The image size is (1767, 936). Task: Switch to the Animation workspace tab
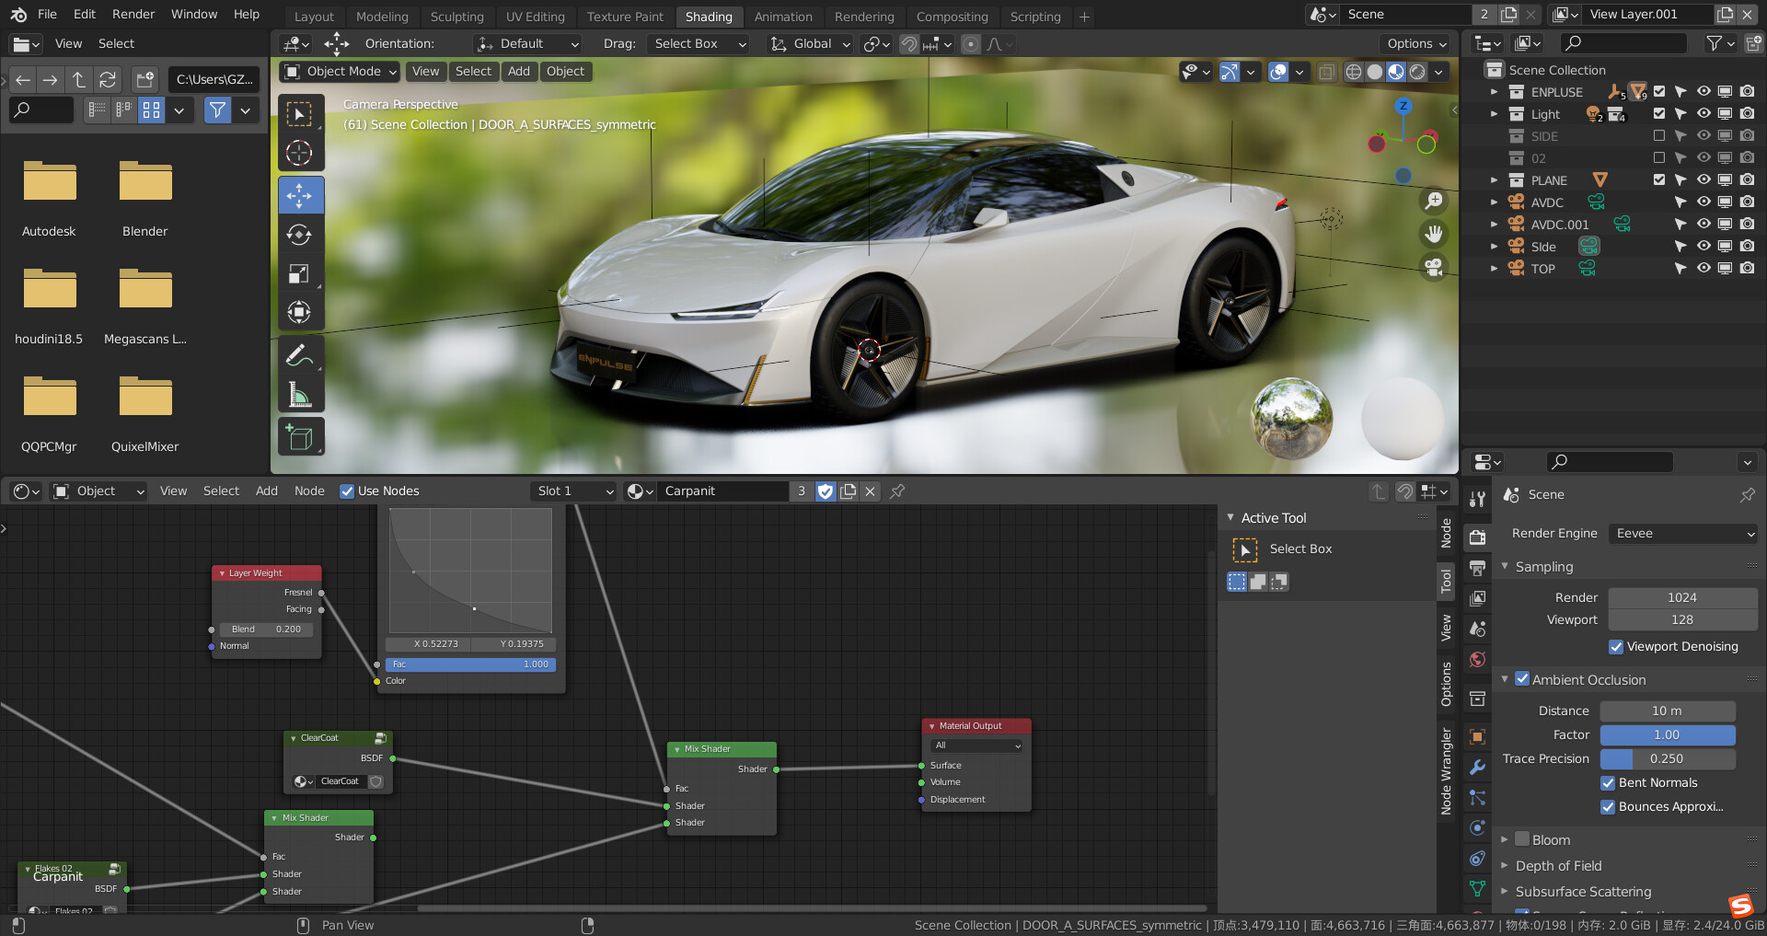[x=783, y=16]
